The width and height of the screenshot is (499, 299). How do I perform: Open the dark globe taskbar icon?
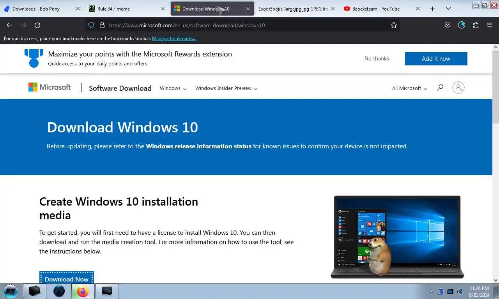click(x=59, y=291)
